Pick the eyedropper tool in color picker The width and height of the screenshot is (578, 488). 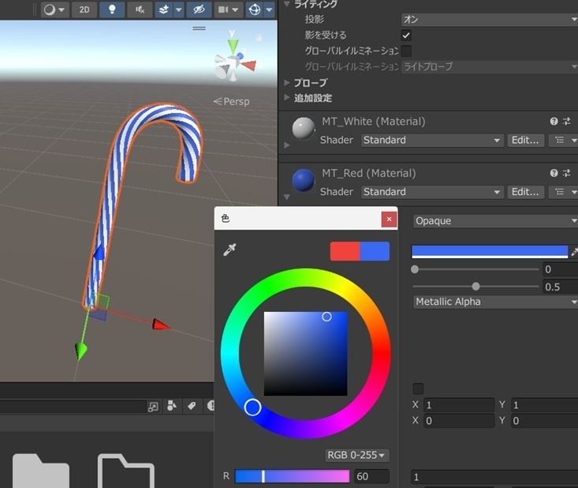229,250
